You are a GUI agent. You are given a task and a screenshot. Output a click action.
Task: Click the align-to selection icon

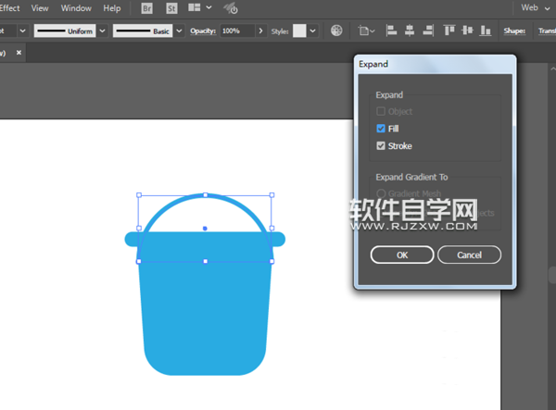(363, 31)
